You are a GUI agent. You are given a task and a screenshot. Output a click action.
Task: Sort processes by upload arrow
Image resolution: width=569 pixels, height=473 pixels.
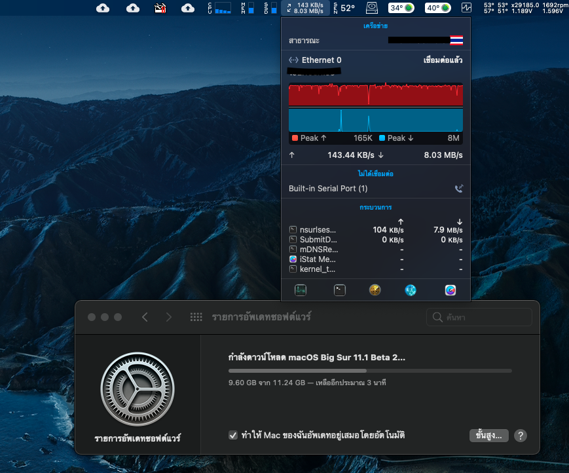click(401, 221)
